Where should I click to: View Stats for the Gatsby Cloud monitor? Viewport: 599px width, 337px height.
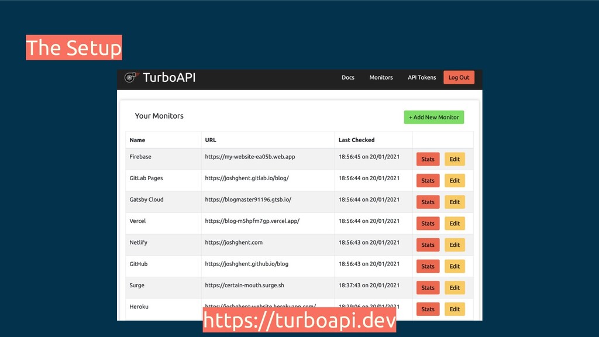428,202
